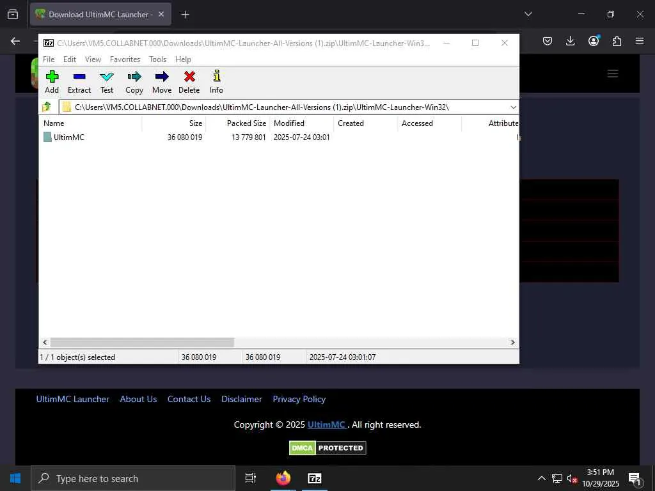
Task: Open the About Us footer link
Action: (138, 399)
